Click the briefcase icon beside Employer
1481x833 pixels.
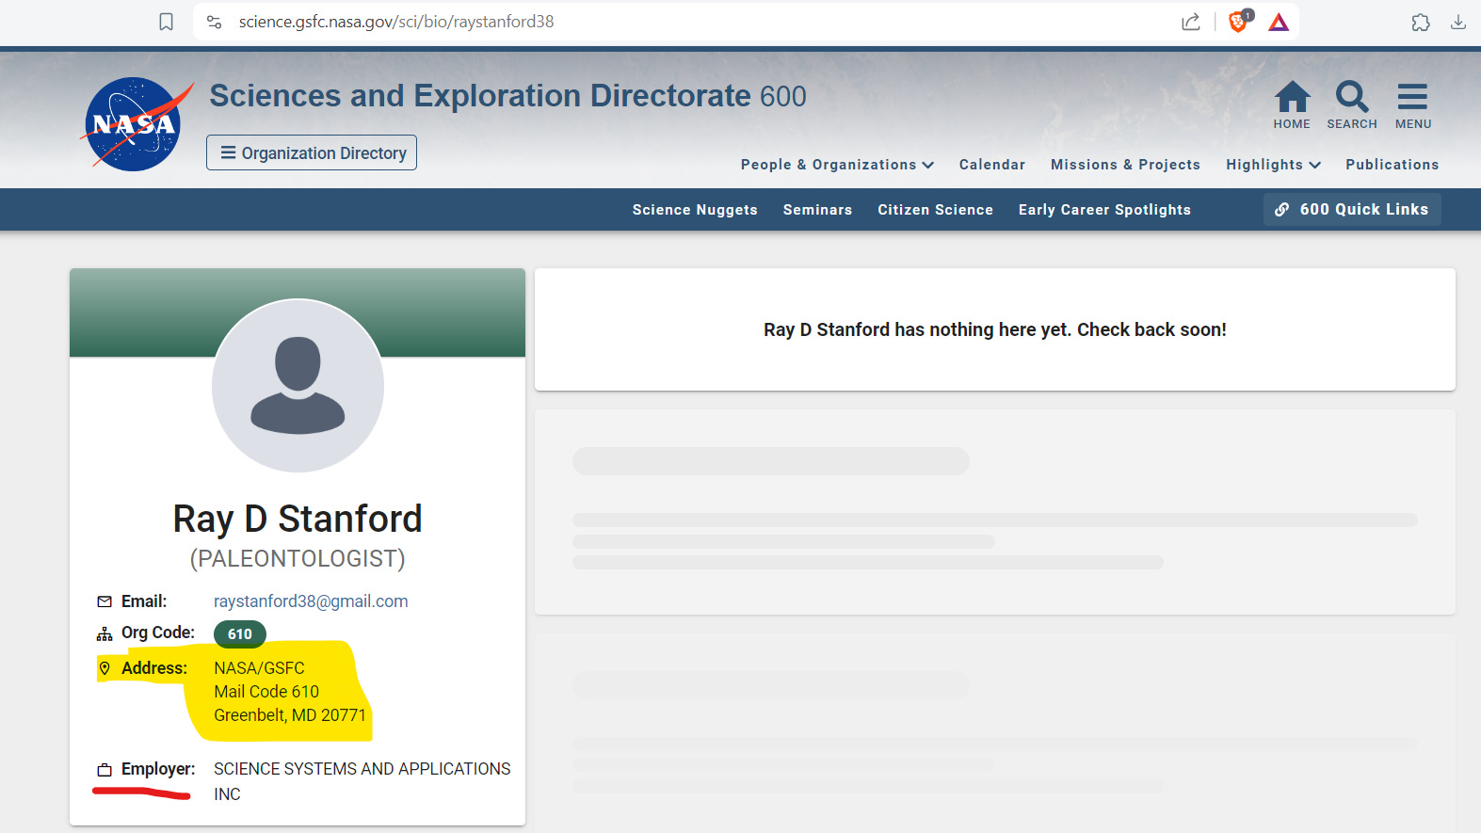105,770
